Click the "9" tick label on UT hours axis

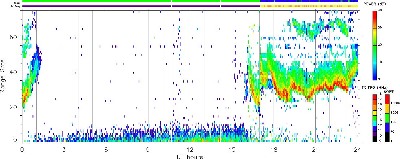(148, 150)
